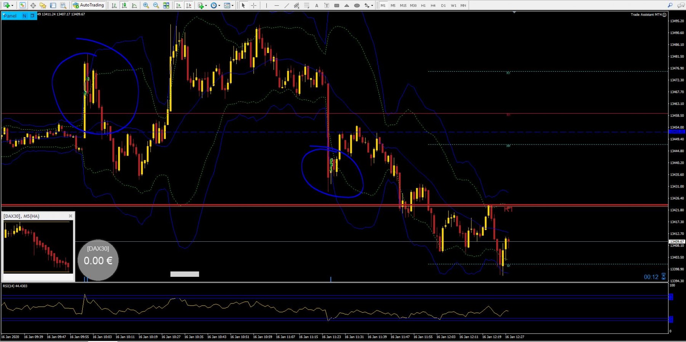This screenshot has height=342, width=686.
Task: Click the N button in Panel
Action: click(24, 16)
